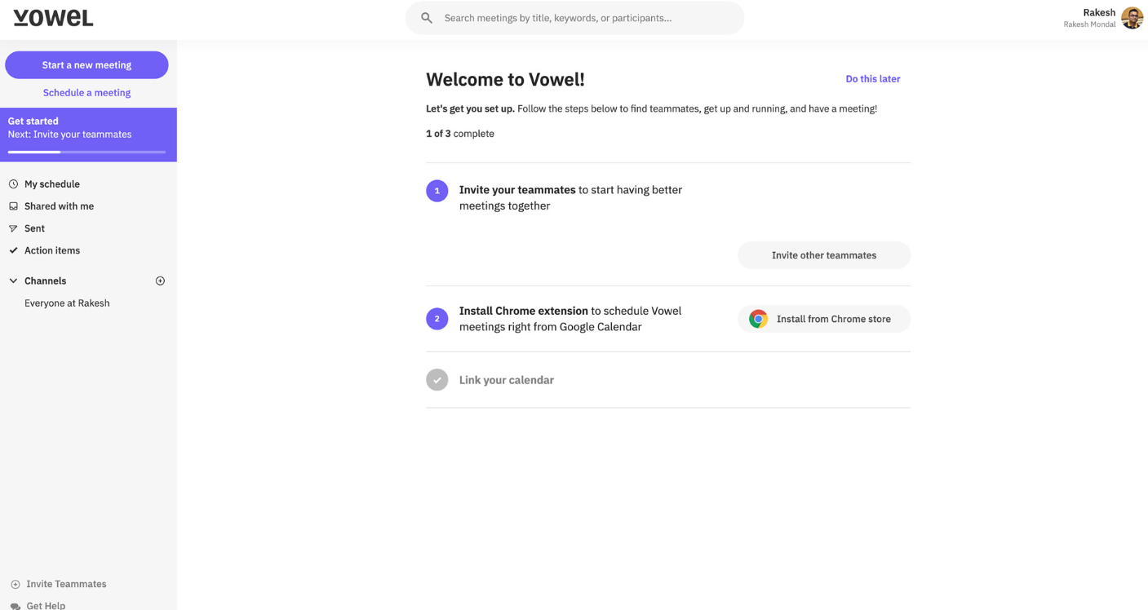
Task: Click the Chrome logo icon
Action: [758, 319]
